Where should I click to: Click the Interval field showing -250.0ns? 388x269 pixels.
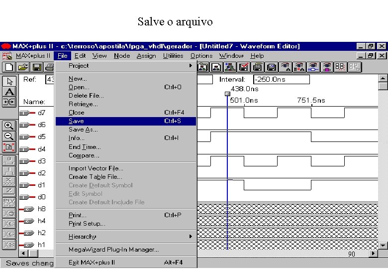[x=282, y=80]
